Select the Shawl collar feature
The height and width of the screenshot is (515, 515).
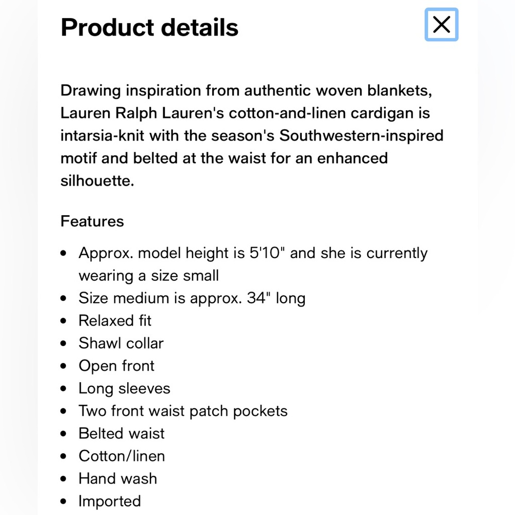click(121, 343)
